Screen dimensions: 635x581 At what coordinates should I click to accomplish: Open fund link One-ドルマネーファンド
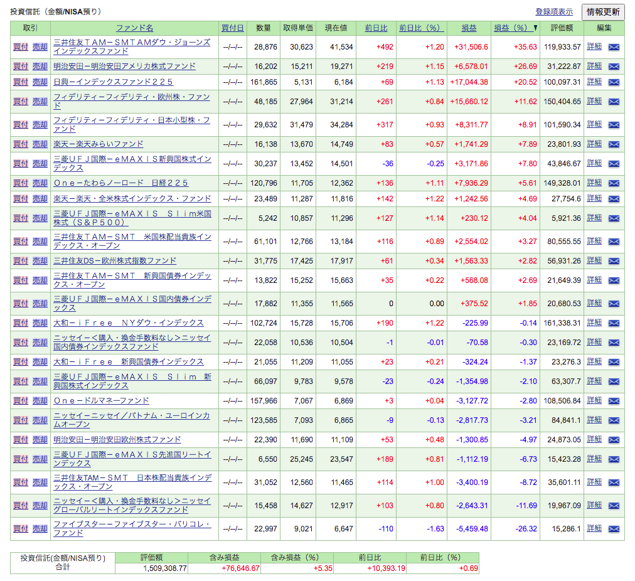(101, 401)
